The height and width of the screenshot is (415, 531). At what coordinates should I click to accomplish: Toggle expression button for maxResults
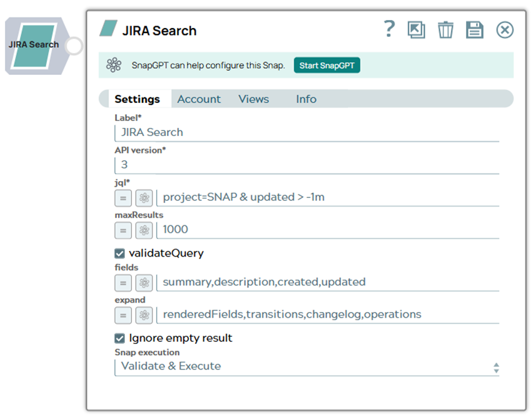[123, 230]
